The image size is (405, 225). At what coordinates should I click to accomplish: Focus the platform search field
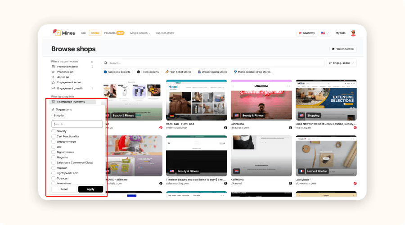pos(77,124)
